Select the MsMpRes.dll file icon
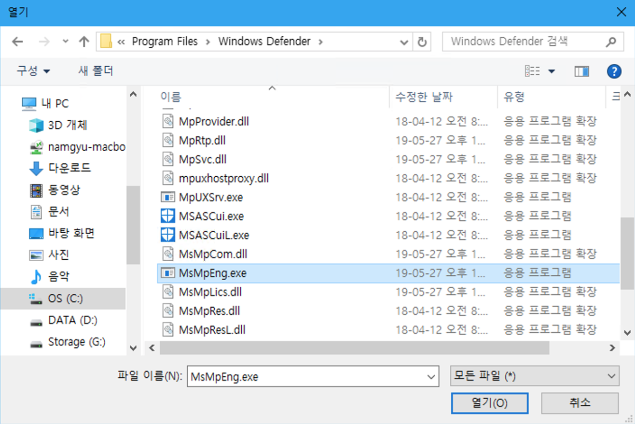 (167, 311)
